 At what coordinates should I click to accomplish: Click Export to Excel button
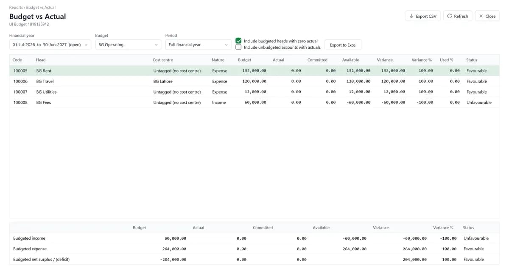[x=343, y=45]
